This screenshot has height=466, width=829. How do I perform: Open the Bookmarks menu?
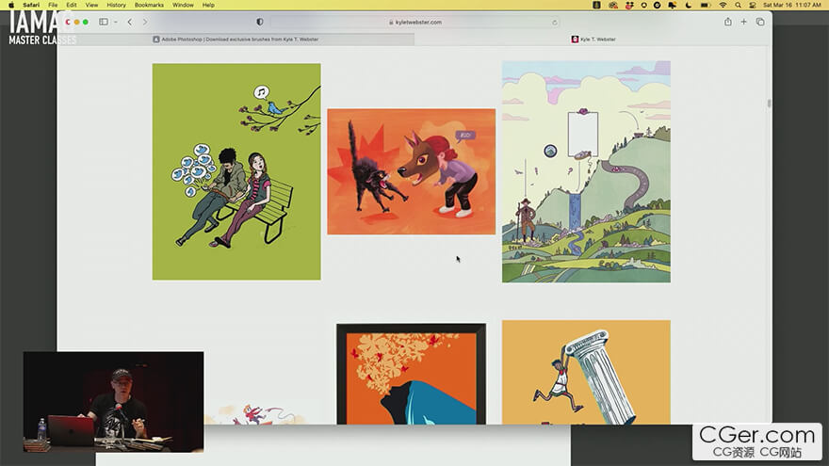pos(149,5)
